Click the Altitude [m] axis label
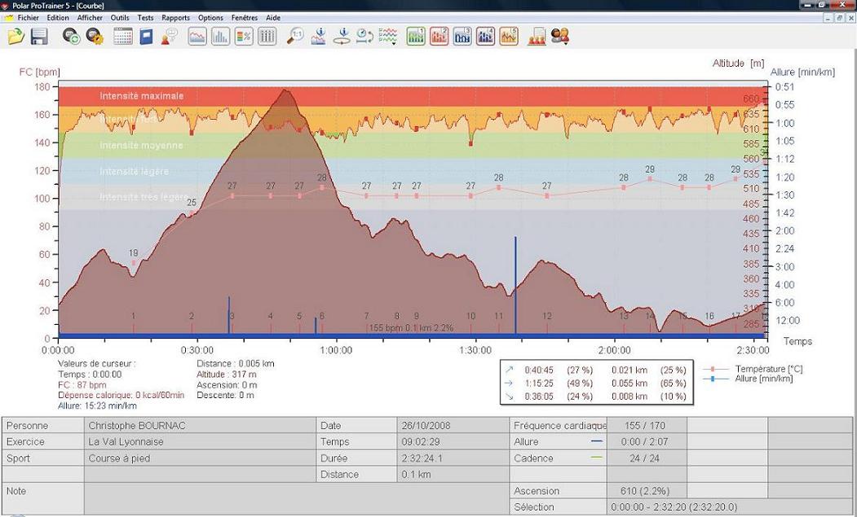The width and height of the screenshot is (857, 517). click(738, 64)
